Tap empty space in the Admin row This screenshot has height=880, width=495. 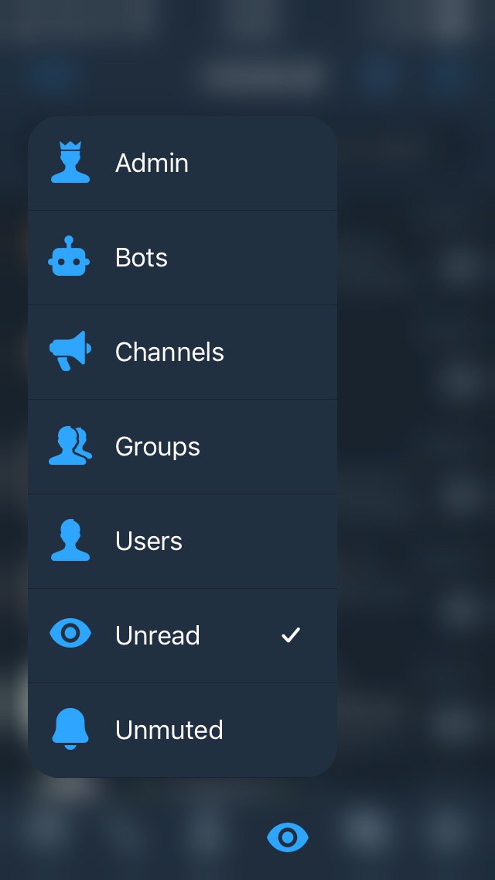[264, 163]
